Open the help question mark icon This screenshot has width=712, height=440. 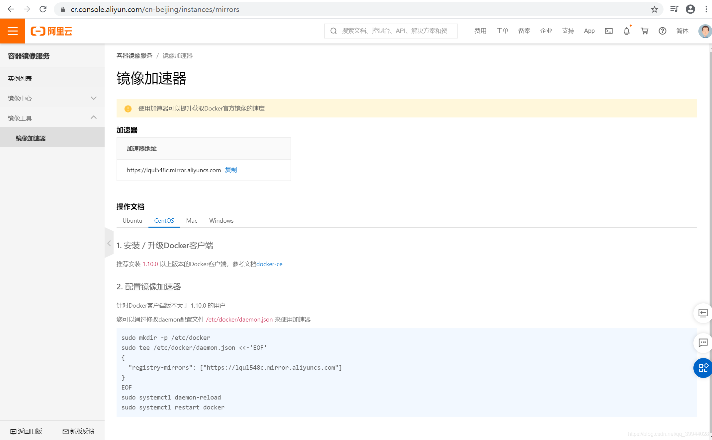click(x=662, y=31)
